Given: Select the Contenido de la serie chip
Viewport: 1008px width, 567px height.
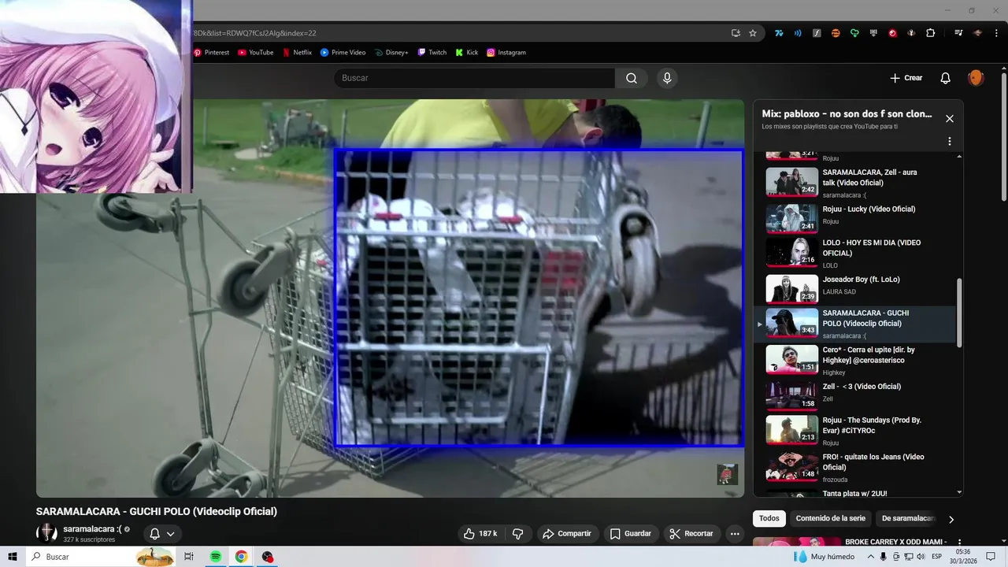Looking at the screenshot, I should click(x=830, y=518).
